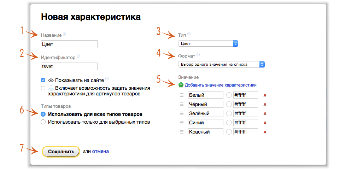The width and height of the screenshot is (357, 171).
Task: Remove the Красный value row
Action: coord(265,132)
